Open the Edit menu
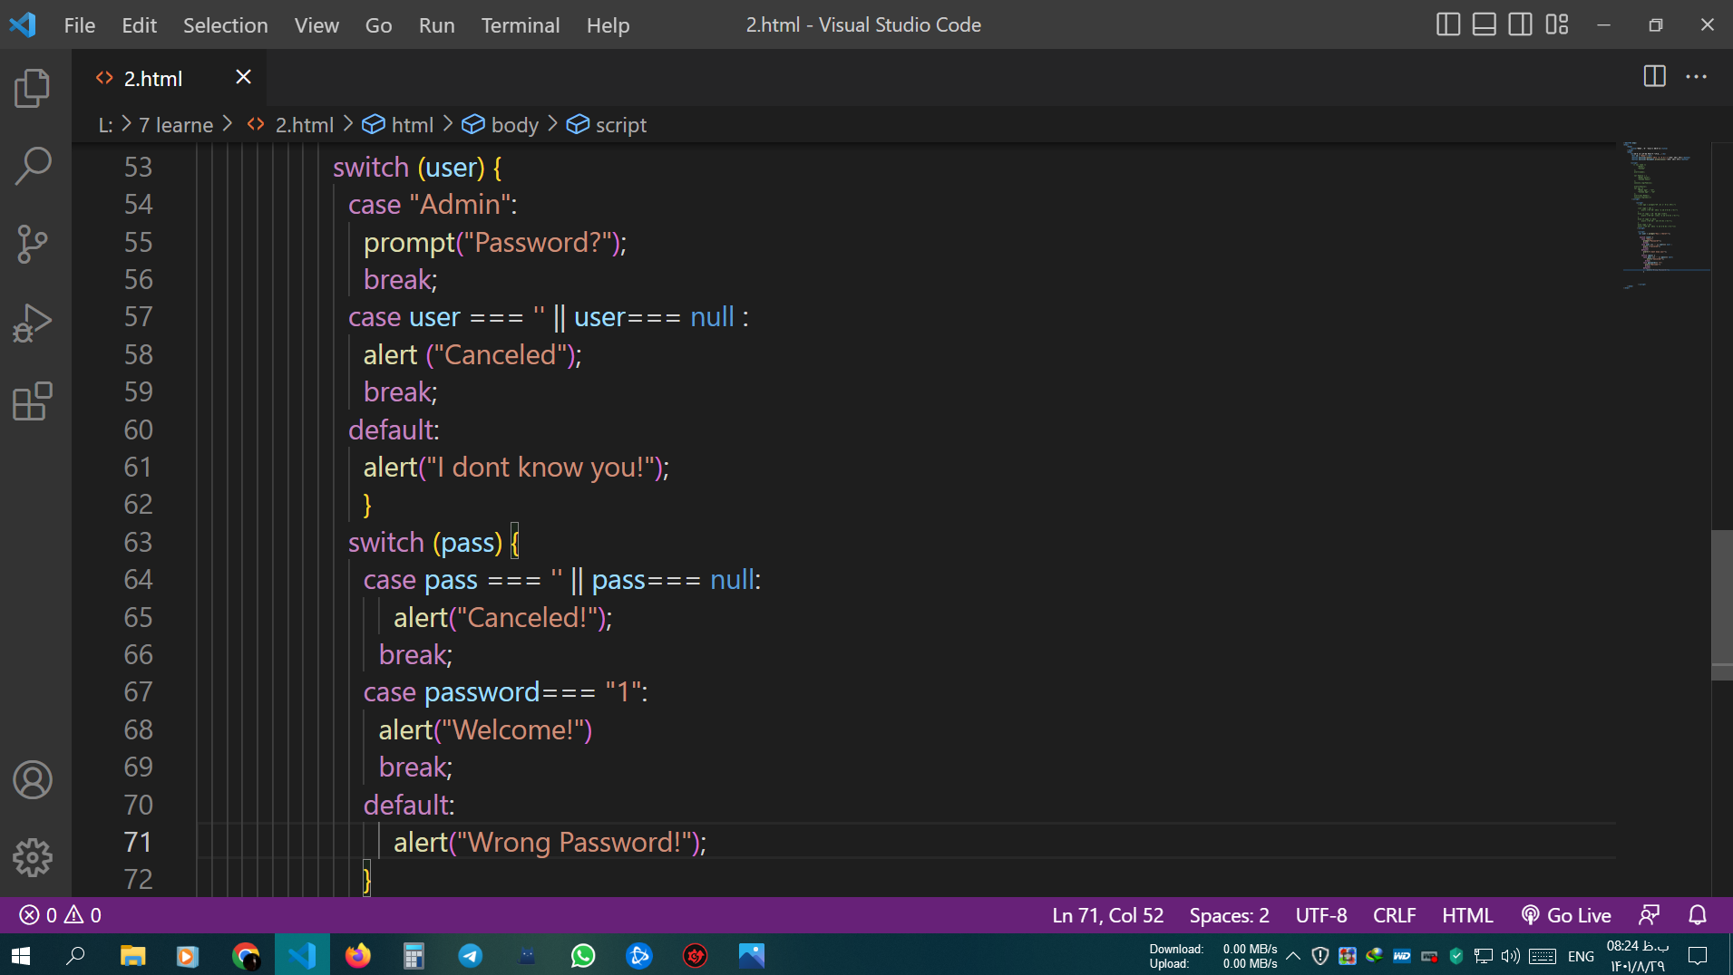The height and width of the screenshot is (975, 1733). pos(139,25)
